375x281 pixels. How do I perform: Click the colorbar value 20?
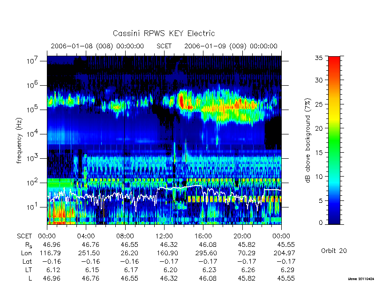(x=319, y=128)
